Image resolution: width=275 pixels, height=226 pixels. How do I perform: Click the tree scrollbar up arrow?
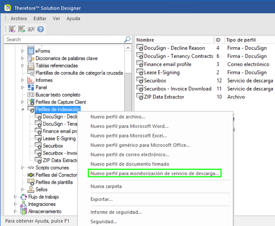click(x=128, y=48)
